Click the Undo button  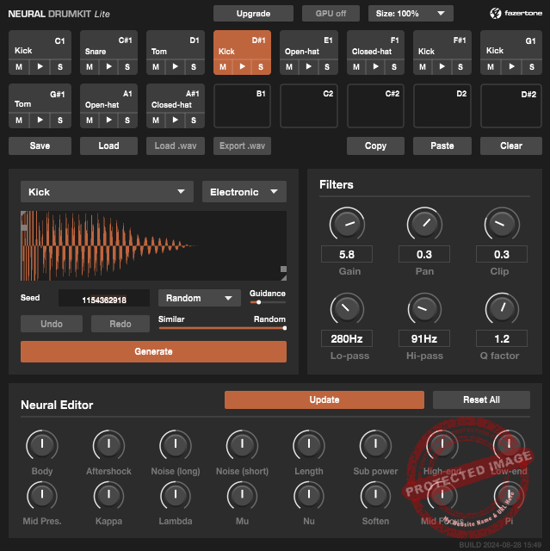[52, 324]
